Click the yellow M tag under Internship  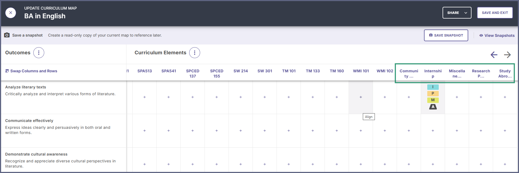click(x=433, y=100)
